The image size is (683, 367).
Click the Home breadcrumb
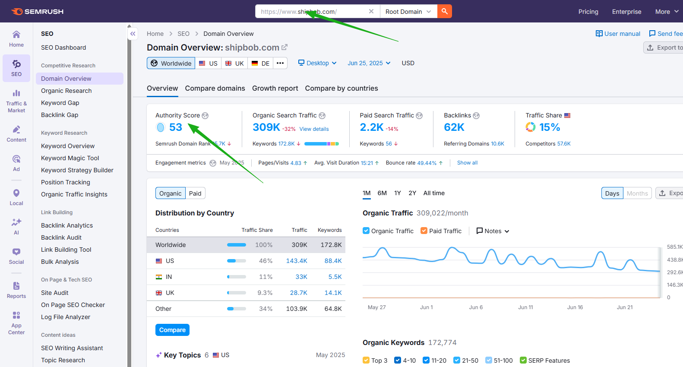click(x=155, y=34)
